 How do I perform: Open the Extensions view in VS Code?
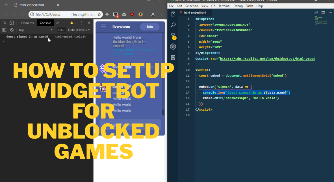tap(173, 57)
